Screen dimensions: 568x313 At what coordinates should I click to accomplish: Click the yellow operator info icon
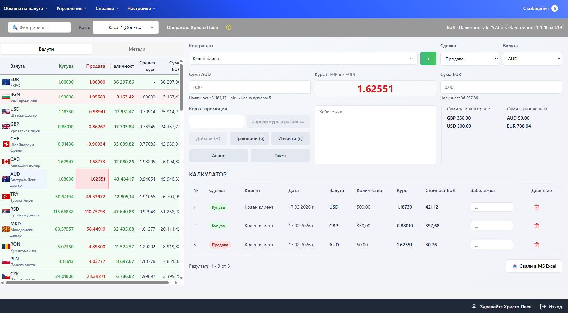(229, 27)
